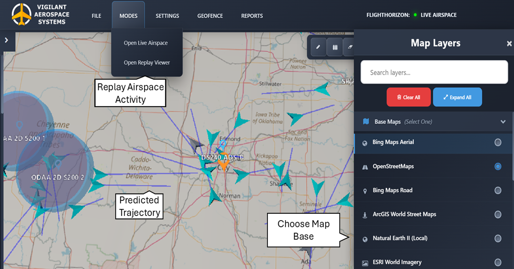The width and height of the screenshot is (514, 269).
Task: Select the Bing Maps Aerial radio button
Action: tap(498, 143)
